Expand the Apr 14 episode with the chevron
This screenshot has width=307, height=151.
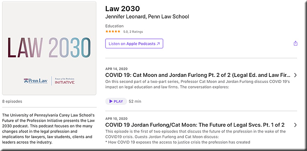(295, 75)
